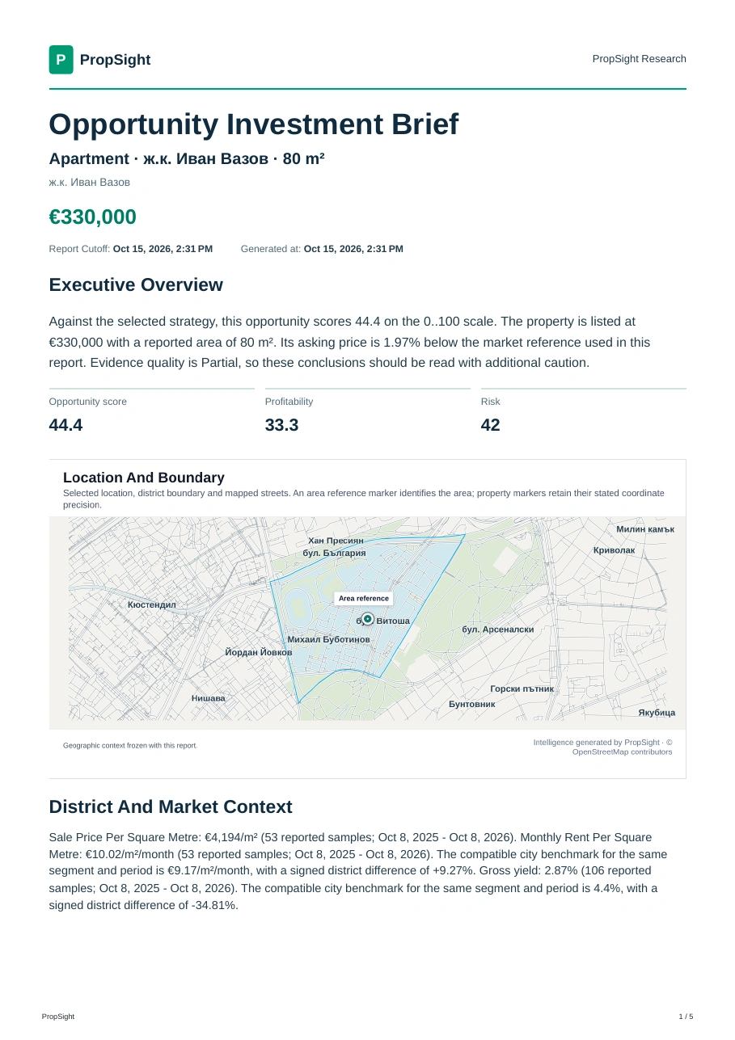Screen dimensions: 735x1040
Task: Click the Risk label
Action: 490,402
